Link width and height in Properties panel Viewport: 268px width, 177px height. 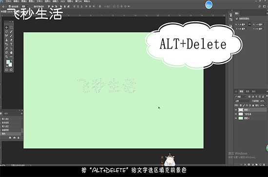(249, 24)
